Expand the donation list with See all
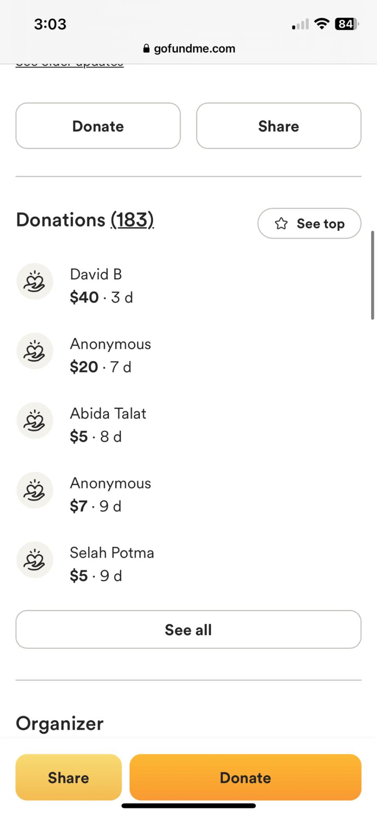Viewport: 377px width, 816px height. 188,629
